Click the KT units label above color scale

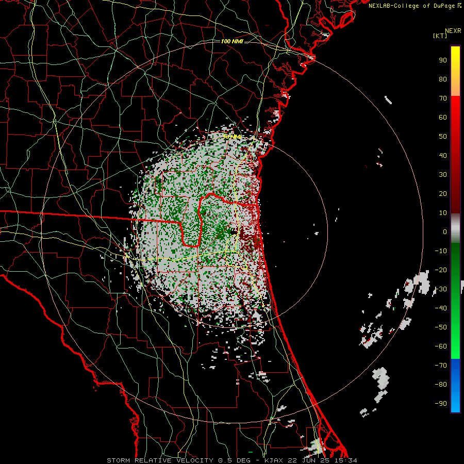click(440, 36)
